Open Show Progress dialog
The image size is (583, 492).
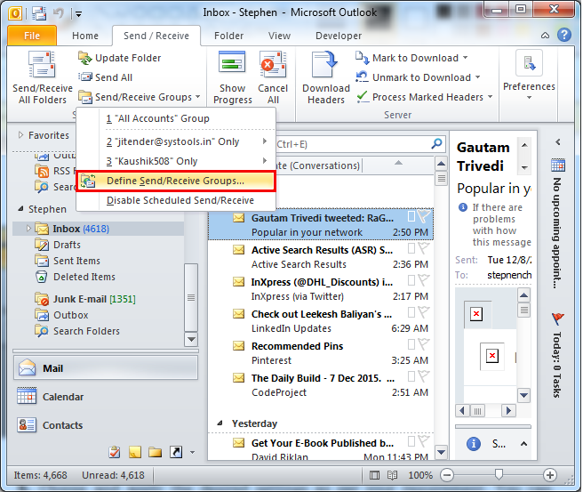click(232, 77)
